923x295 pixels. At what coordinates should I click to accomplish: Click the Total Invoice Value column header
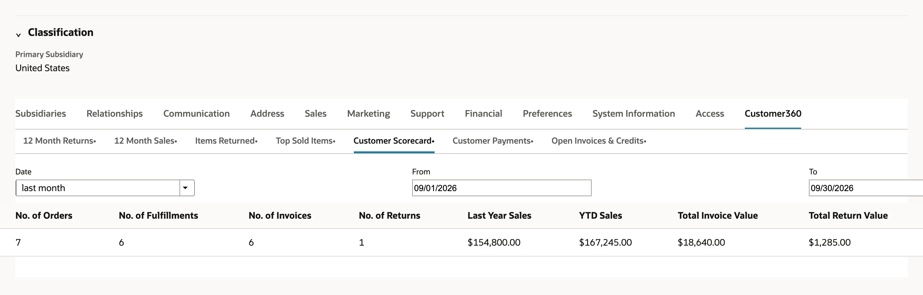coord(718,215)
